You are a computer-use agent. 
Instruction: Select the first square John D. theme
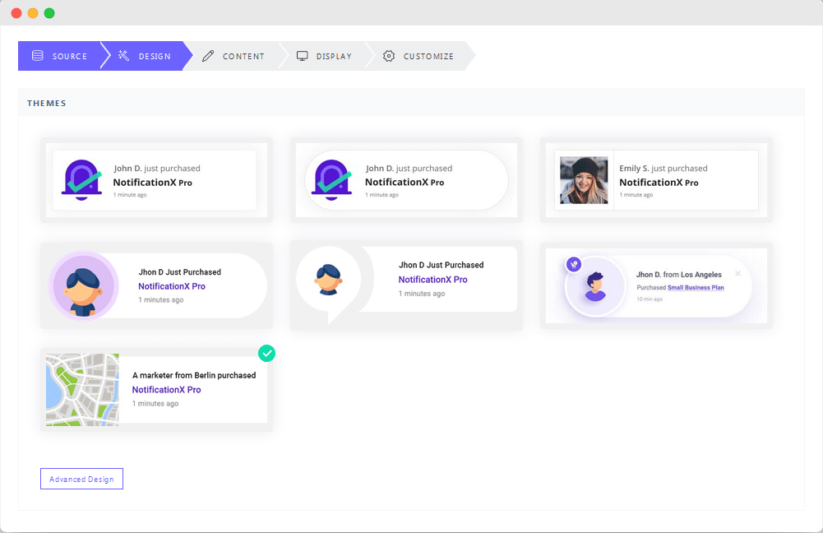(x=156, y=180)
